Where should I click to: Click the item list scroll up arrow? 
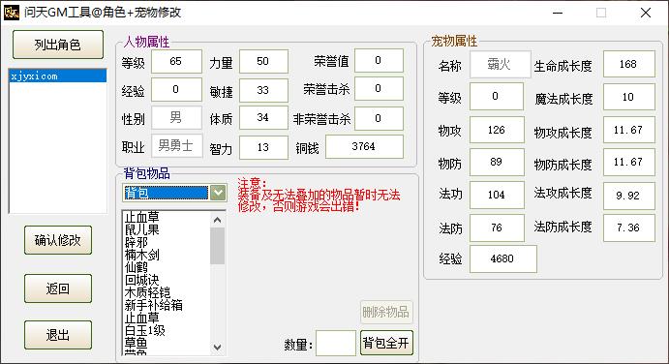tap(217, 220)
